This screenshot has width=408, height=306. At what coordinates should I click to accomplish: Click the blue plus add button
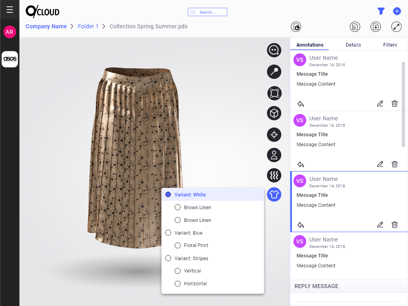[397, 12]
